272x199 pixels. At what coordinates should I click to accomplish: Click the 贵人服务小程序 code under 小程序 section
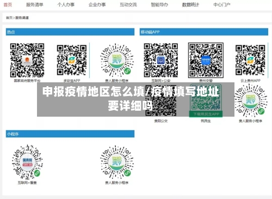(116, 162)
